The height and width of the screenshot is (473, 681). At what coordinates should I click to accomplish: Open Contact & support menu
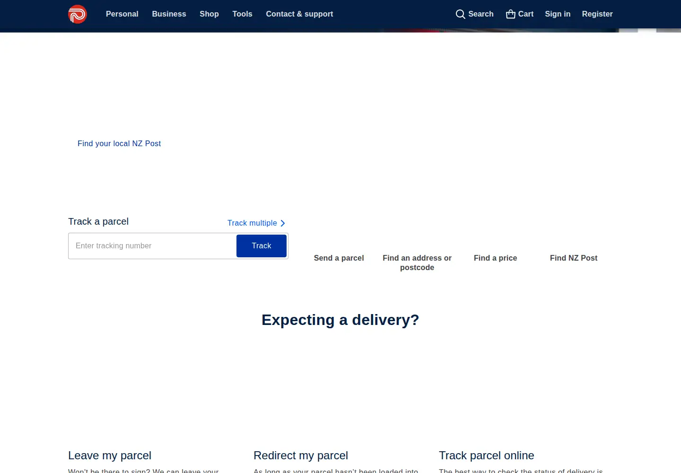(299, 14)
